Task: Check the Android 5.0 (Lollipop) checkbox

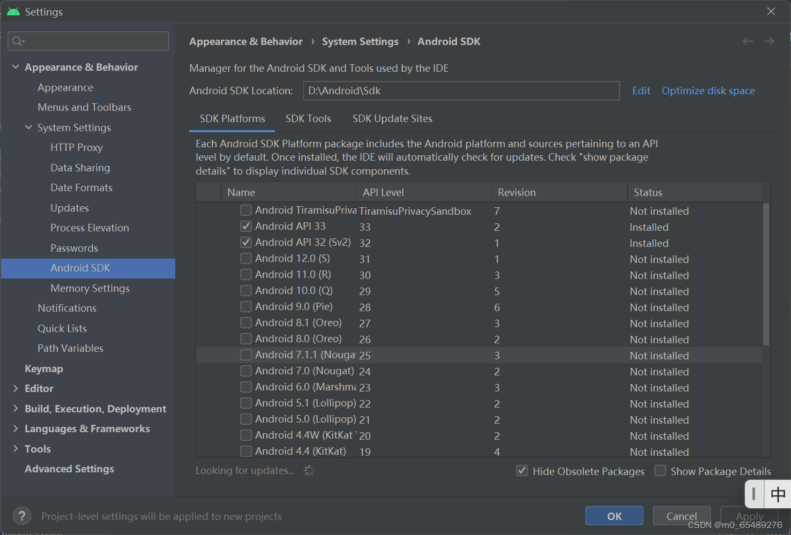Action: tap(246, 419)
